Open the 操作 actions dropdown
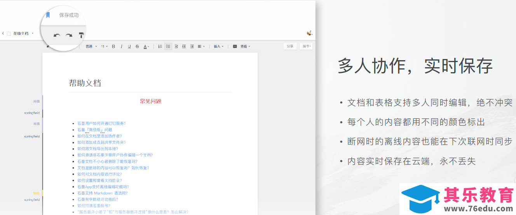Image resolution: width=516 pixels, height=215 pixels. pos(306,46)
